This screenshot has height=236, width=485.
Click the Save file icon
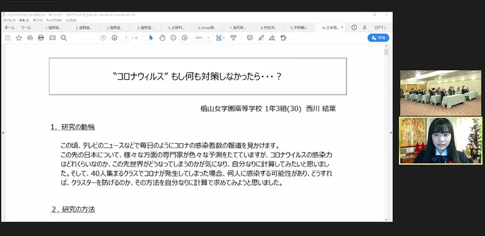pyautogui.click(x=8, y=38)
